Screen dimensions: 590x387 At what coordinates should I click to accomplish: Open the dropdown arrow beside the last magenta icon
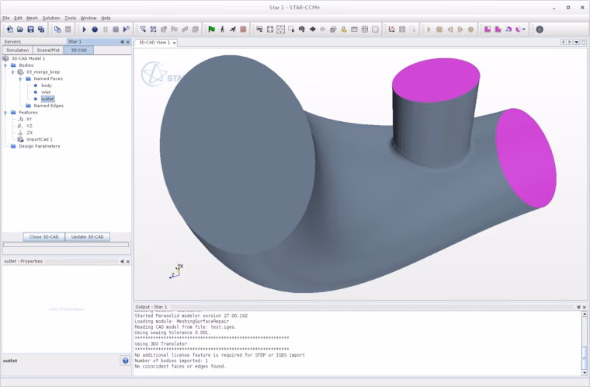pyautogui.click(x=524, y=30)
